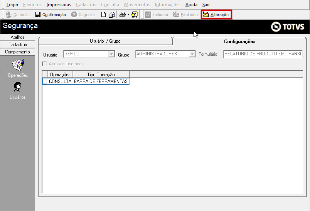Click the Formulário text field
Image resolution: width=310 pixels, height=211 pixels.
pos(263,54)
